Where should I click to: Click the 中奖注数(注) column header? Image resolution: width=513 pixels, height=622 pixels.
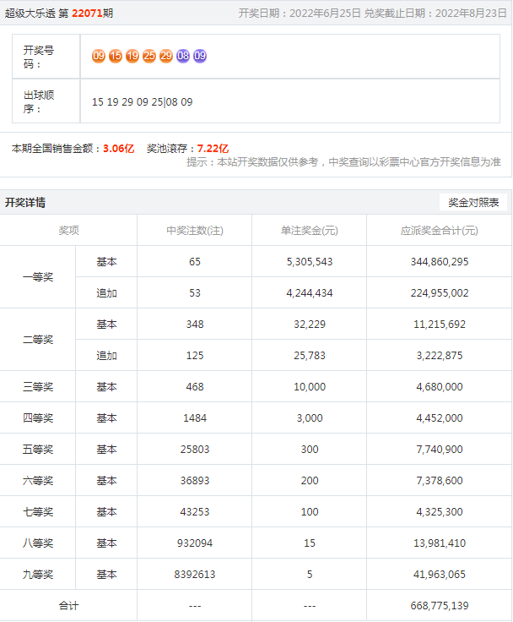click(194, 231)
